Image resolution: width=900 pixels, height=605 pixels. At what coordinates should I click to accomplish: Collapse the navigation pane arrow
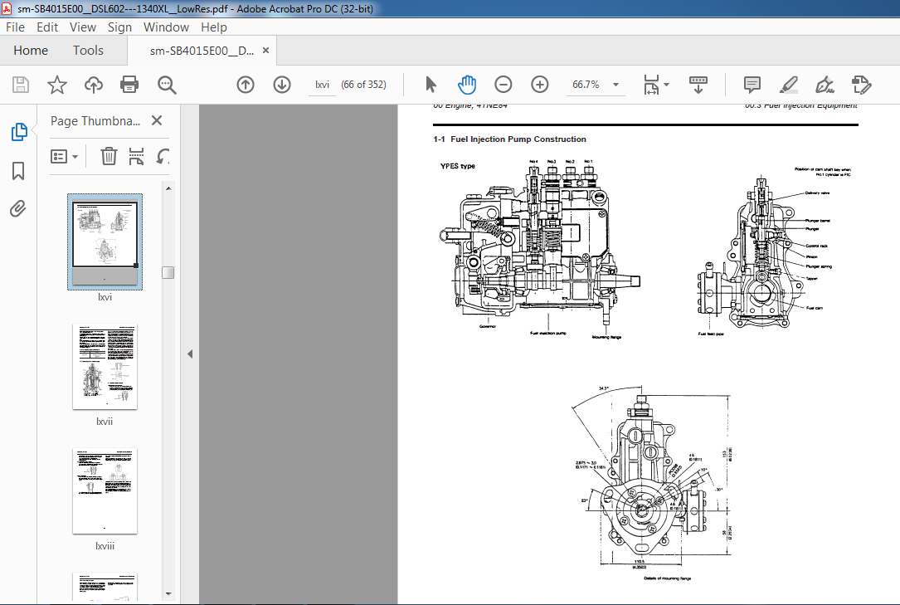(190, 354)
